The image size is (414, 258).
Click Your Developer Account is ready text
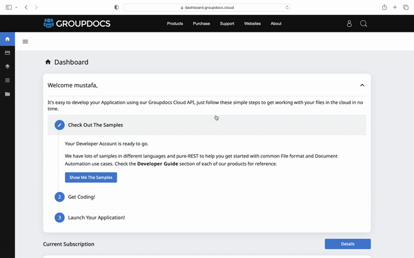coord(107,144)
